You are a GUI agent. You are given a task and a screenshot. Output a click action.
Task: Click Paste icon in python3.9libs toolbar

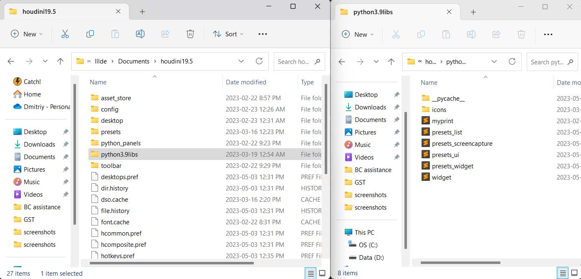pos(446,34)
